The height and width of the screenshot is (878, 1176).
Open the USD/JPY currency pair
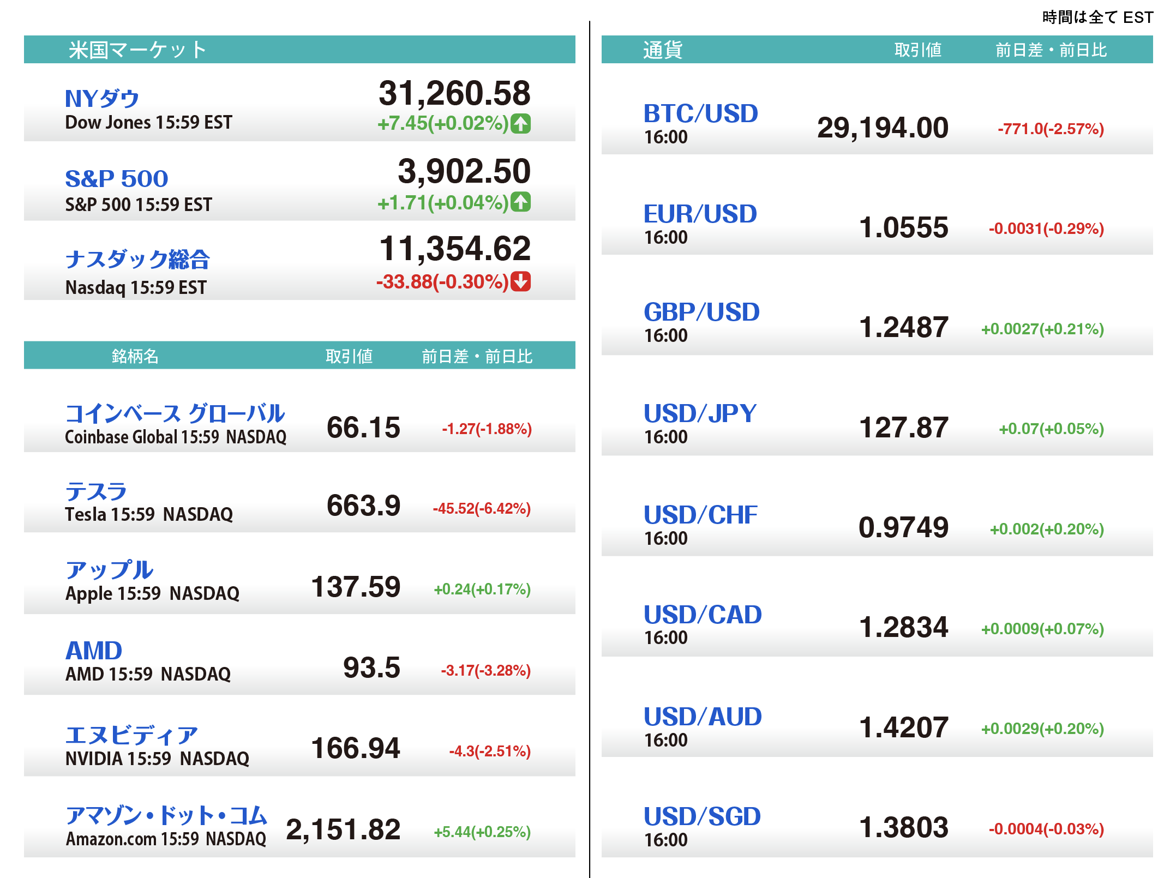coord(700,413)
